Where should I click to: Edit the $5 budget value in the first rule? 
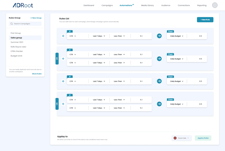tap(201, 36)
